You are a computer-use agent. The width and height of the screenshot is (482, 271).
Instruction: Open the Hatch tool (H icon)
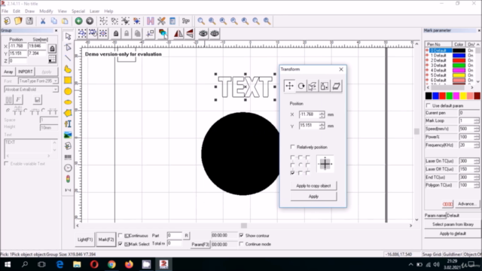pyautogui.click(x=151, y=21)
